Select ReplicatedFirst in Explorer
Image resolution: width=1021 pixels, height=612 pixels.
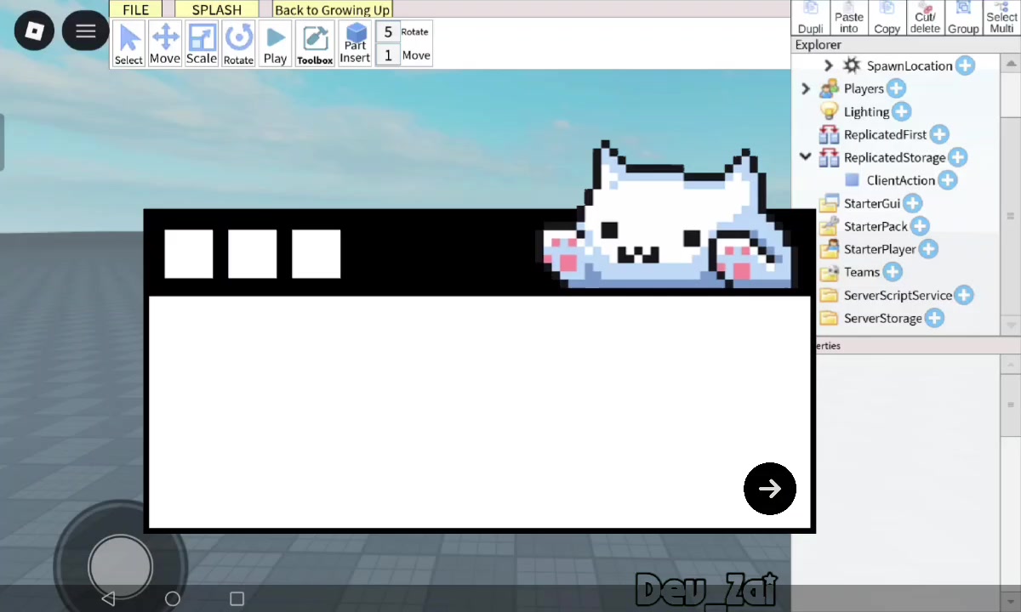click(x=885, y=134)
